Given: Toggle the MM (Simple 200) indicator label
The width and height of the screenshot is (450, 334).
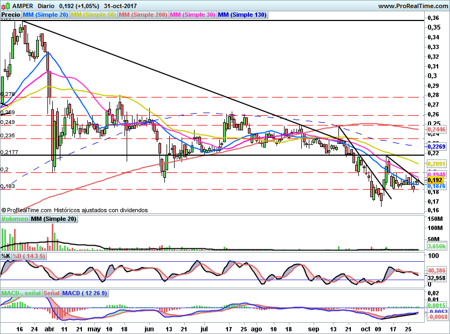Looking at the screenshot, I should pyautogui.click(x=143, y=15).
